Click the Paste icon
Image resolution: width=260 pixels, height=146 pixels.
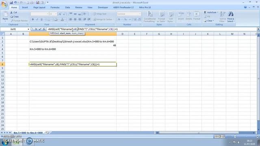click(x=5, y=15)
